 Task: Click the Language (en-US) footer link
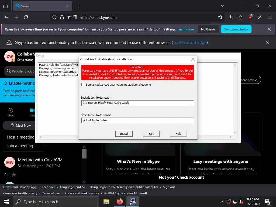[72, 187]
